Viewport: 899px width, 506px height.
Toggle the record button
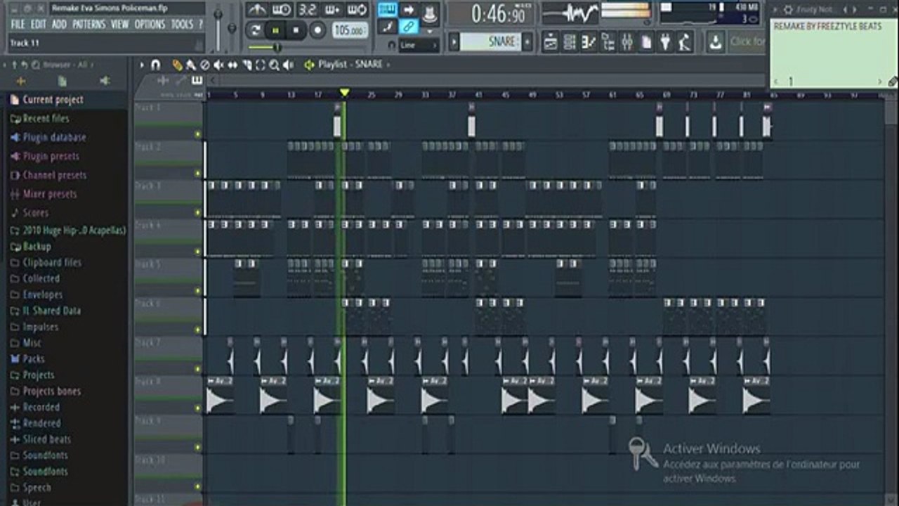317,30
